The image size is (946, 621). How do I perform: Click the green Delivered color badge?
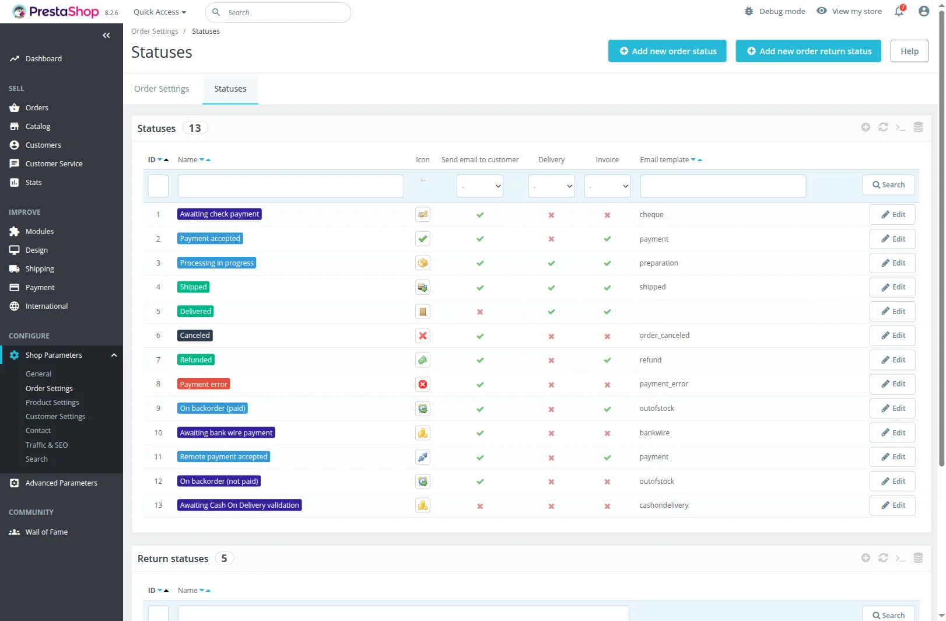195,312
